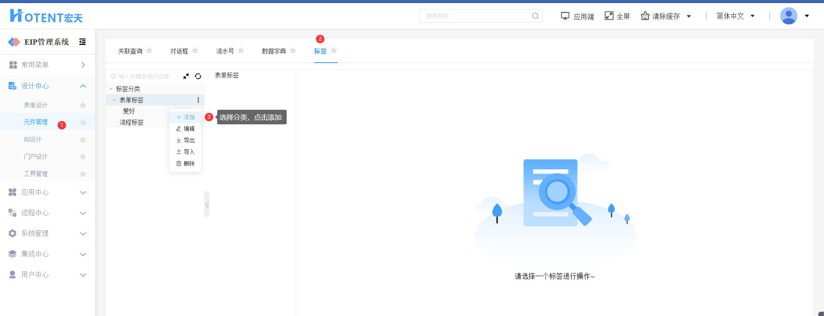Screen dimensions: 824x316
Task: Click the 应用端 monitor icon
Action: click(x=565, y=16)
